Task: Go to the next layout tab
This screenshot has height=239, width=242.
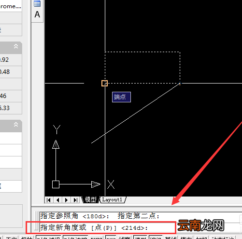Action: (x=66, y=200)
